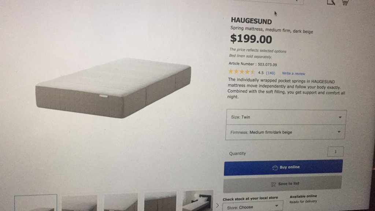Select the second mattress thumbnail
This screenshot has height=211, width=375.
(79, 203)
